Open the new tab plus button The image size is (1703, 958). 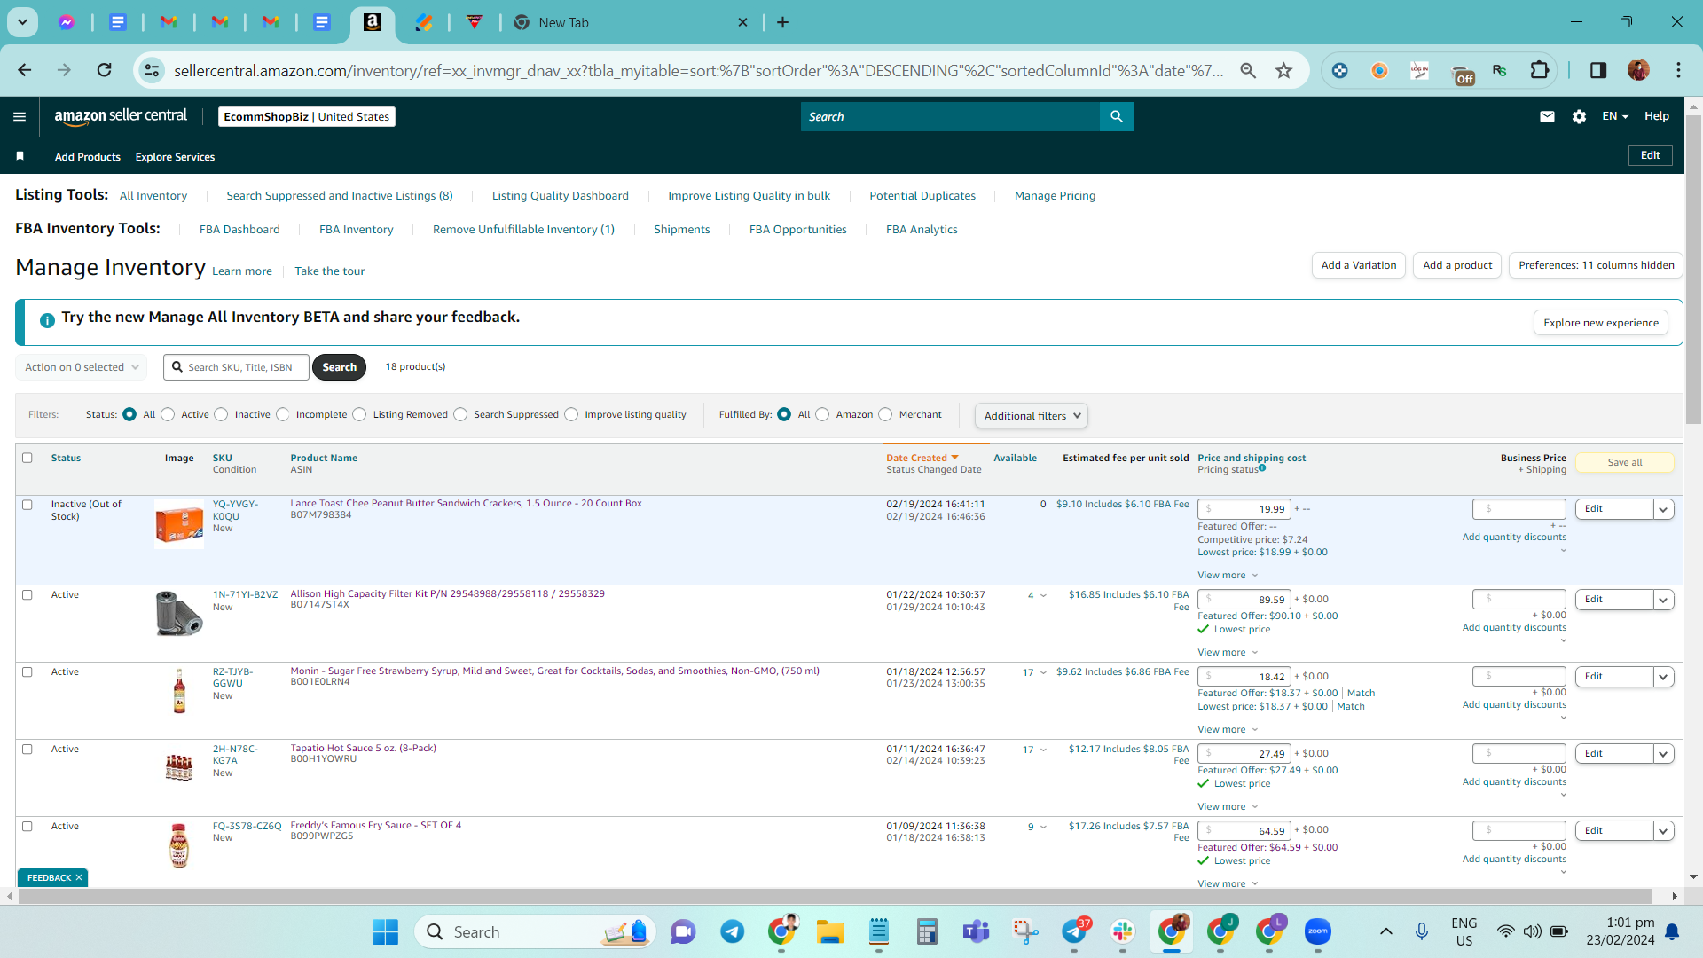click(x=782, y=22)
